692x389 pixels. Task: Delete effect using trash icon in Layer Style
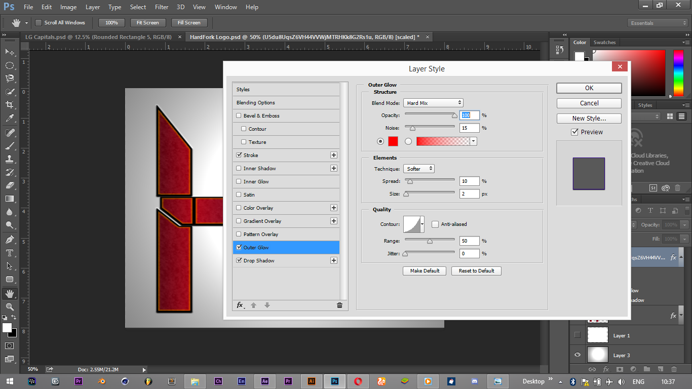[339, 305]
